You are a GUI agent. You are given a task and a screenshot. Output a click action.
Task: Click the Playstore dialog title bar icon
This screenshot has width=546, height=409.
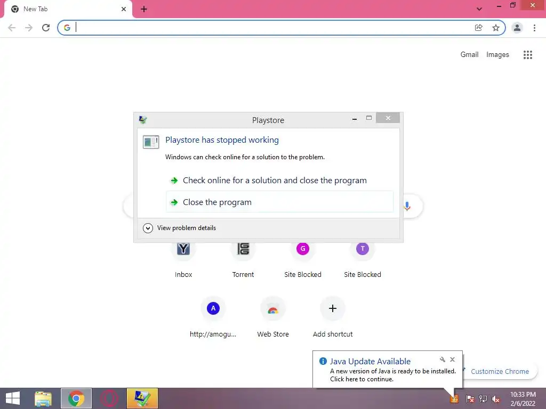click(x=143, y=120)
